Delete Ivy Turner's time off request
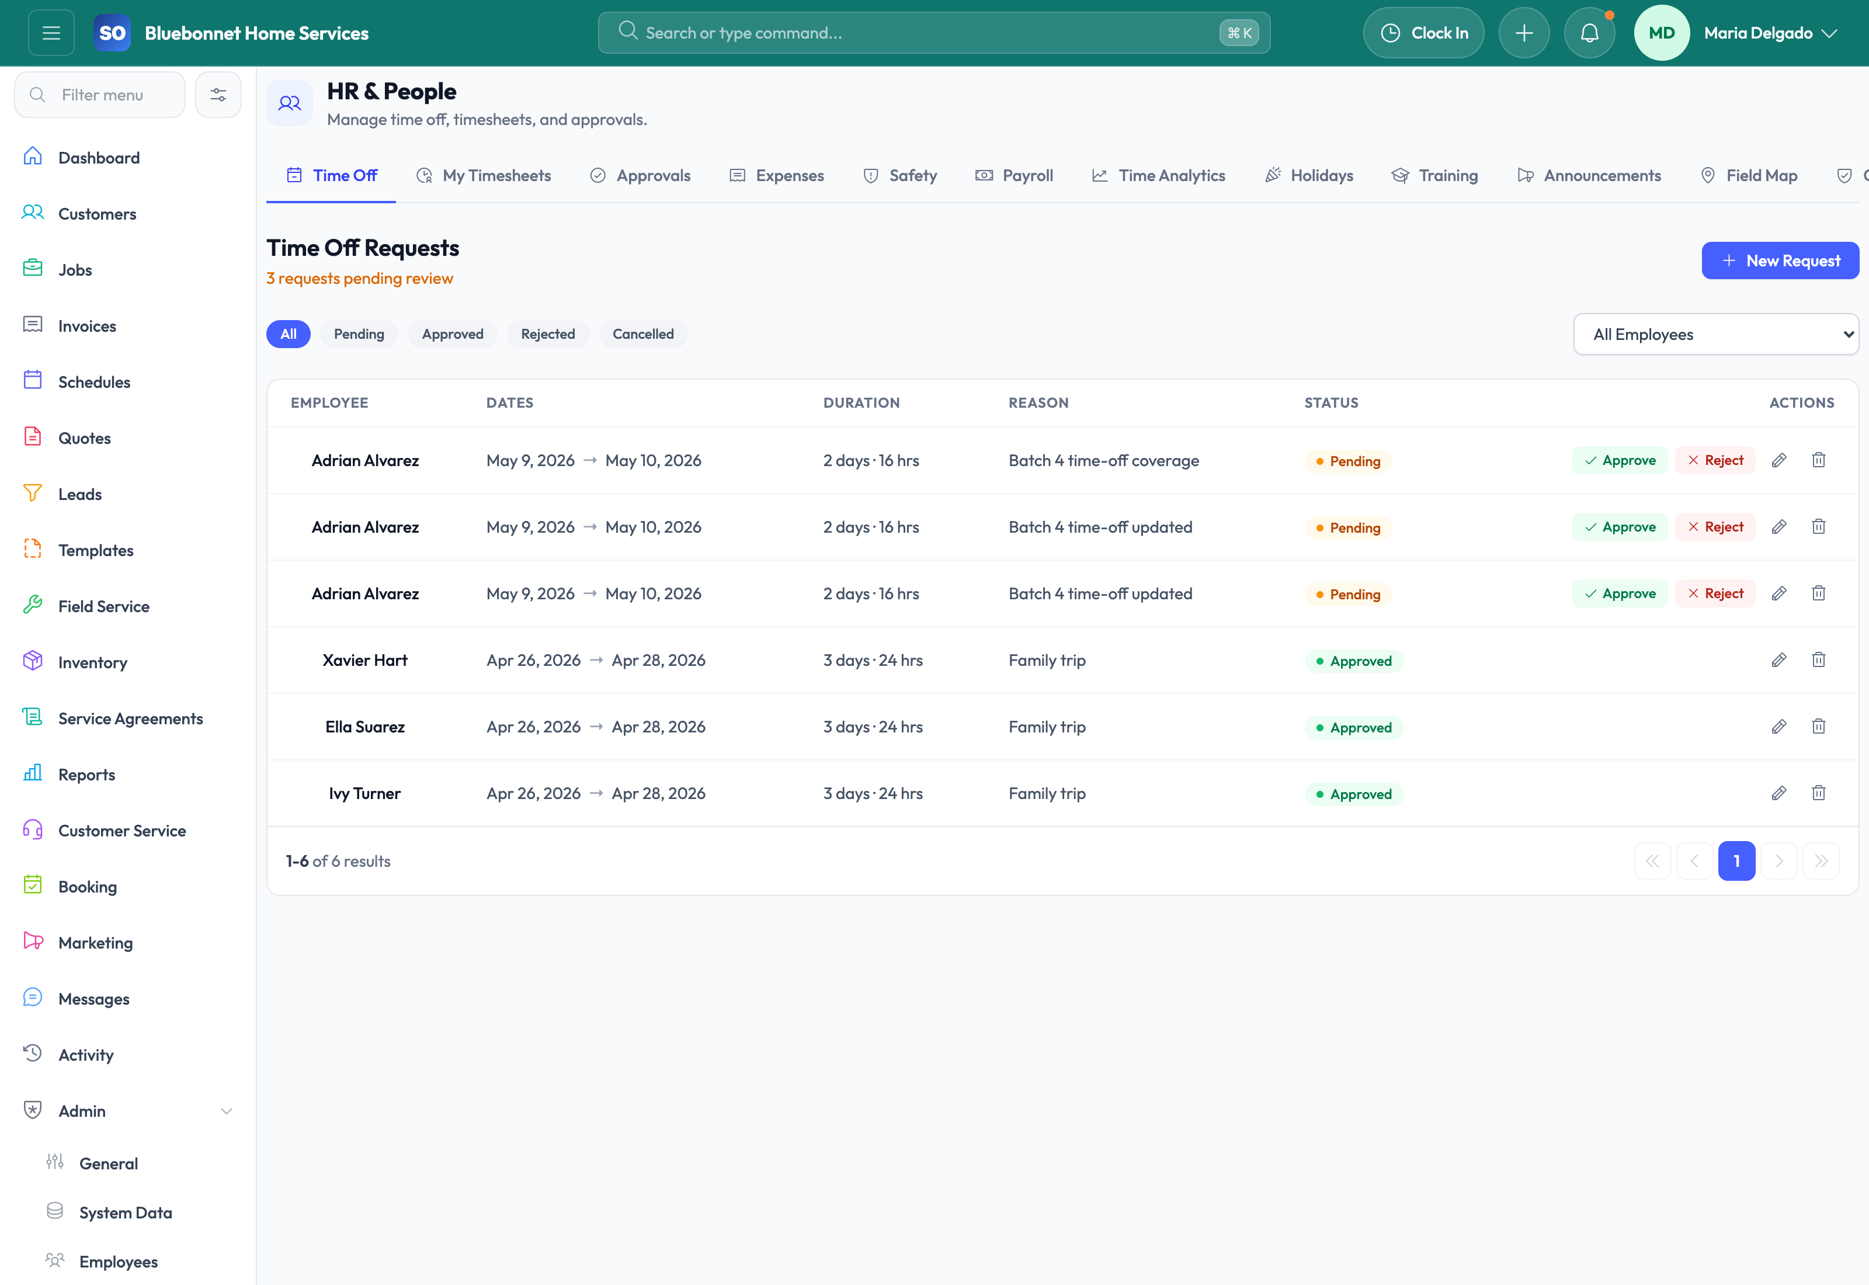1869x1285 pixels. tap(1818, 793)
